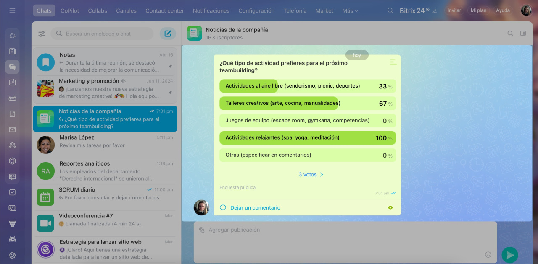Open the SCRUM diario chat
Screen dimensions: 538x264
tap(105, 197)
